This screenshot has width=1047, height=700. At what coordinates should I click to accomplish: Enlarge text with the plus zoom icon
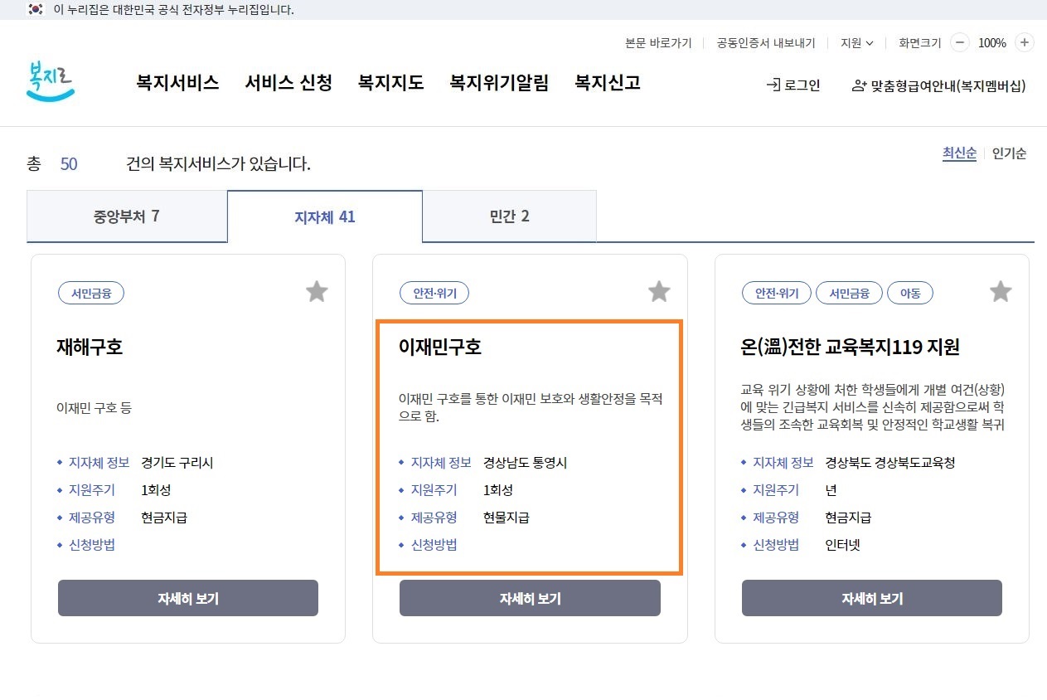[1024, 42]
